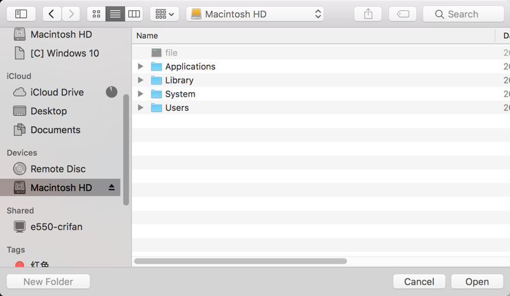Click the iCloud Drive progress indicator
The image size is (510, 296).
(112, 92)
